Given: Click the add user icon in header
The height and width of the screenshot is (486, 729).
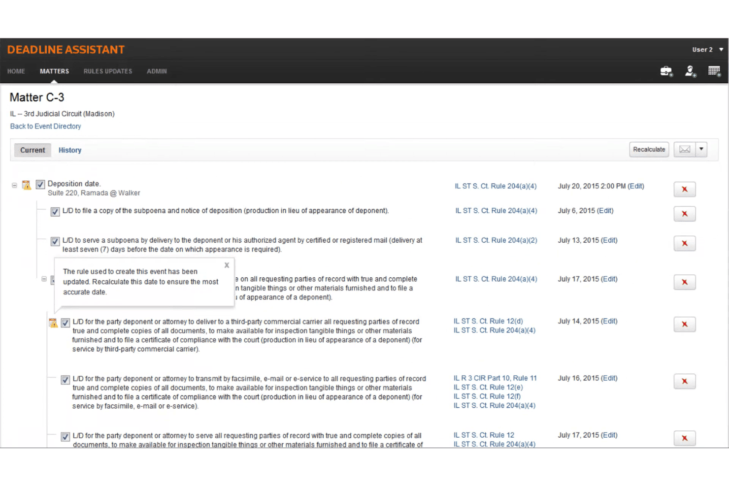Looking at the screenshot, I should point(691,72).
